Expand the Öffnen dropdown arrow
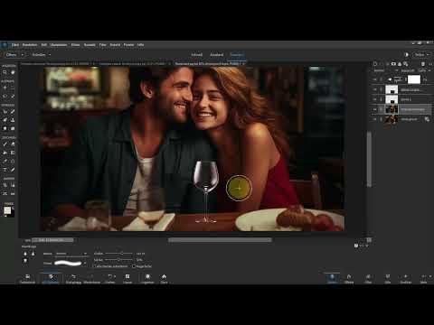The width and height of the screenshot is (434, 325). click(x=22, y=55)
